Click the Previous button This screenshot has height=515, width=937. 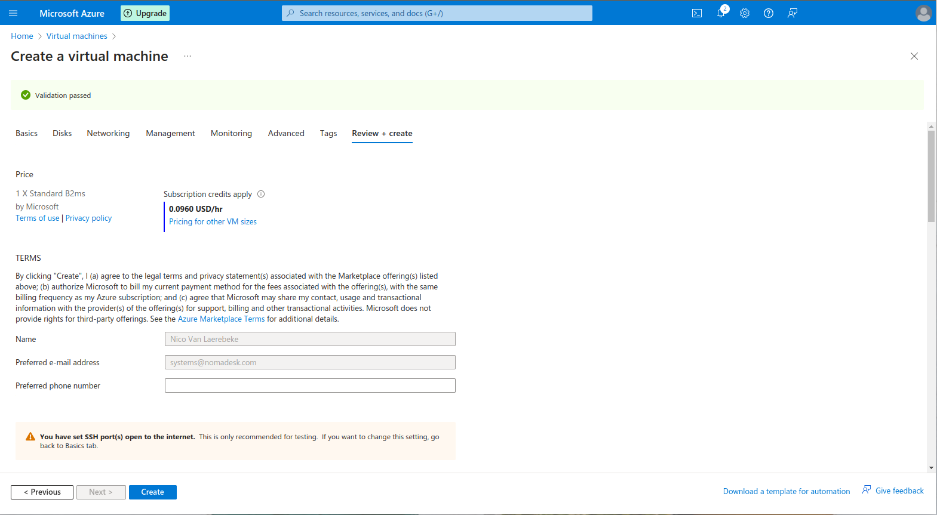[x=42, y=492]
